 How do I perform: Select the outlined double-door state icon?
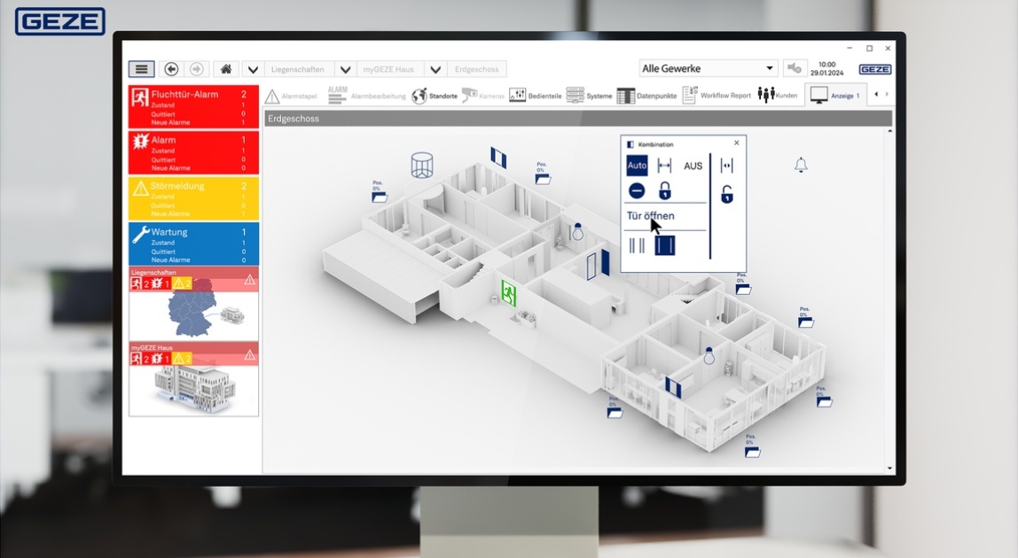pos(637,245)
